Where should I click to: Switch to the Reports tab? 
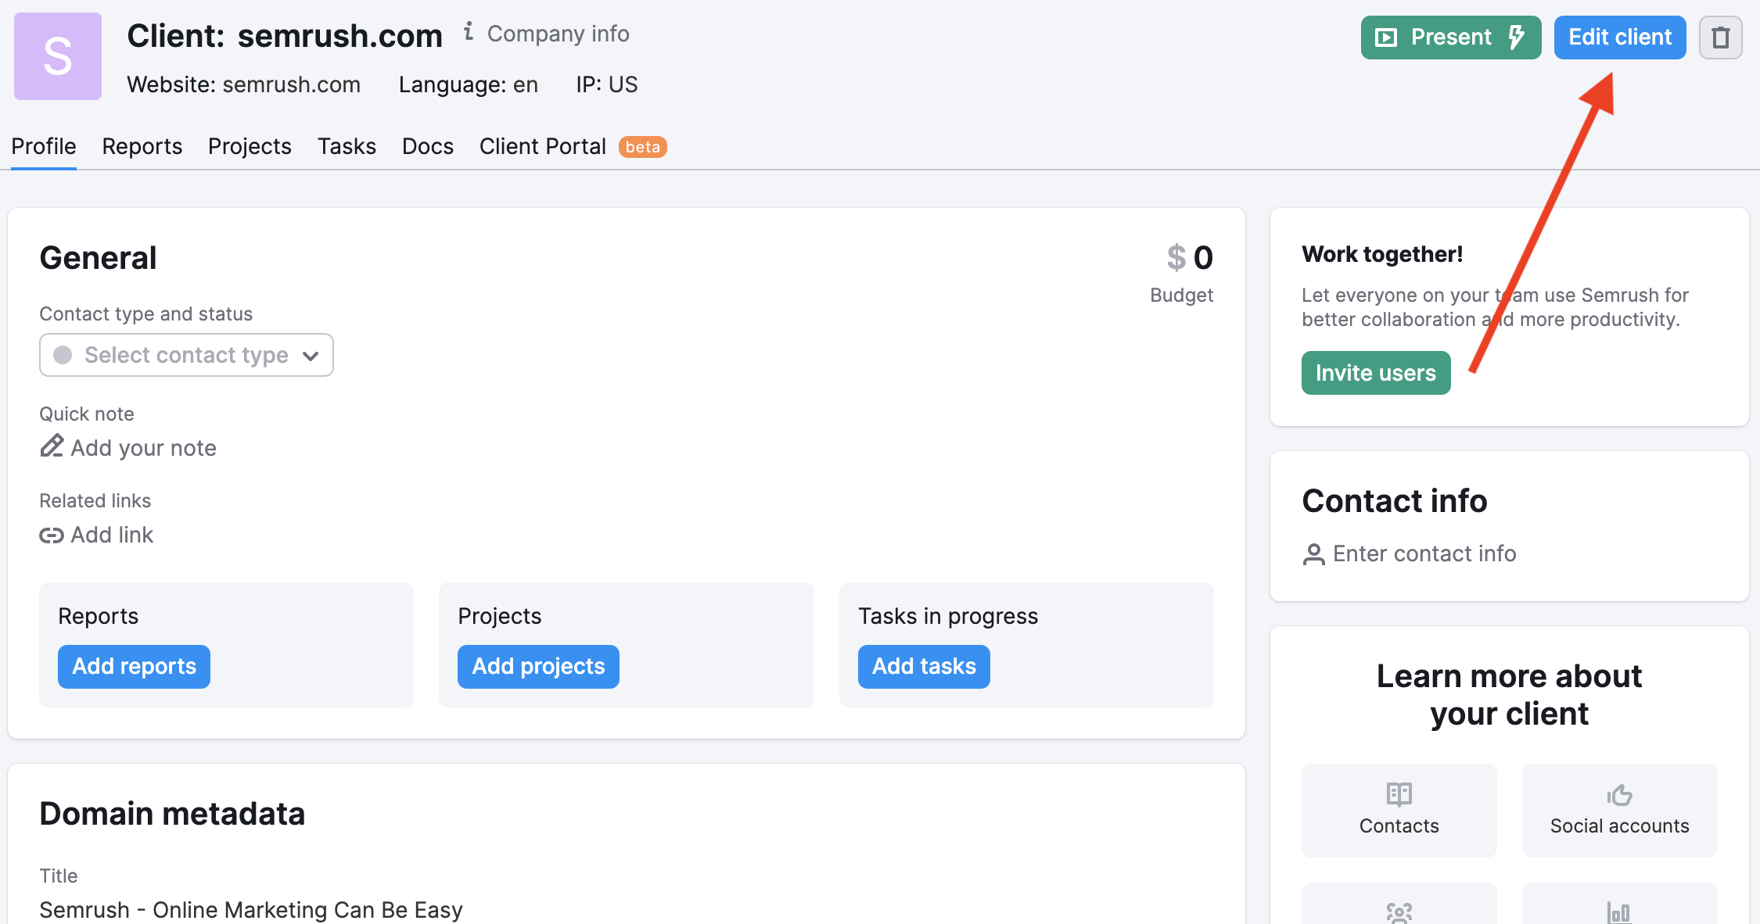[x=142, y=146]
